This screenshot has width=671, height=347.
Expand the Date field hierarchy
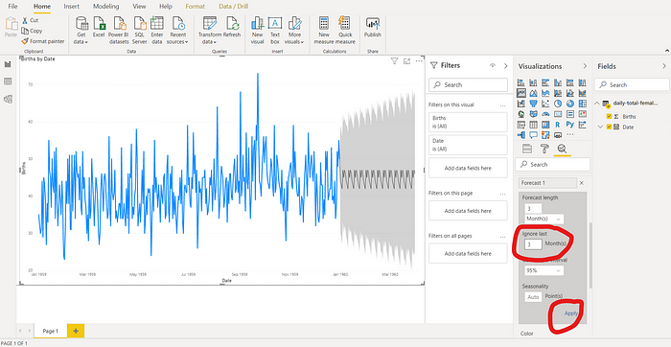[600, 127]
